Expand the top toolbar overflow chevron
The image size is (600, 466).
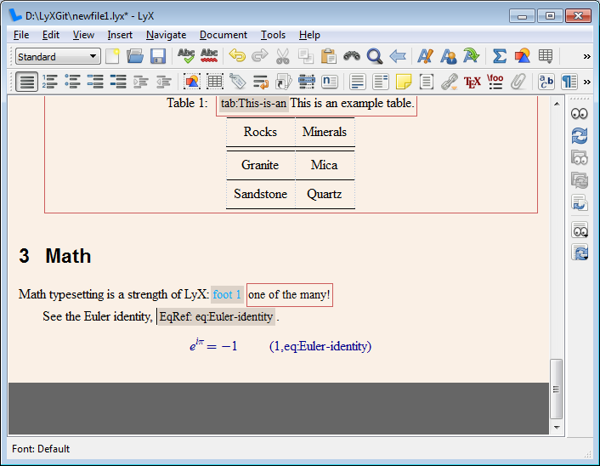586,57
